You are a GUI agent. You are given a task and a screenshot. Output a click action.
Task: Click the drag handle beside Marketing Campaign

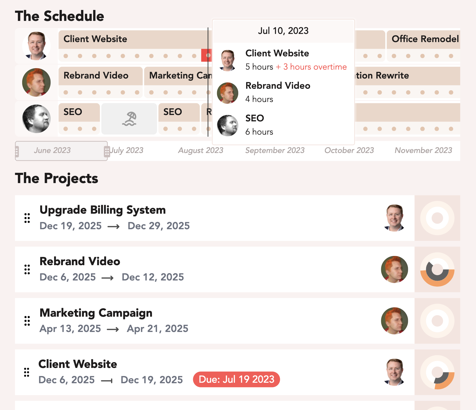pyautogui.click(x=27, y=321)
